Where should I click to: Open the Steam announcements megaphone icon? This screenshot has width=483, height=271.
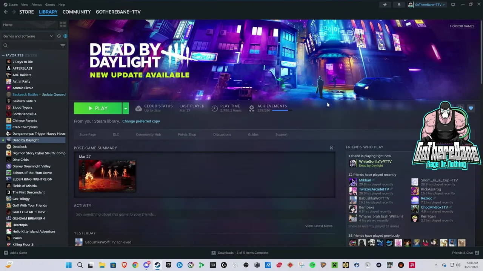pos(385,5)
